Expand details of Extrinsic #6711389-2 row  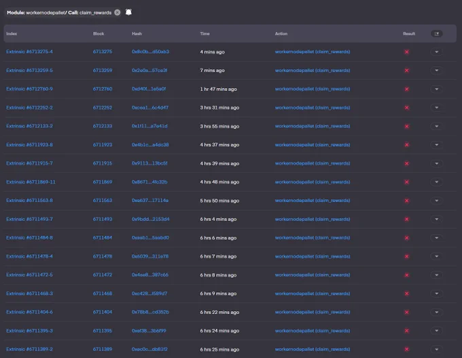[437, 349]
